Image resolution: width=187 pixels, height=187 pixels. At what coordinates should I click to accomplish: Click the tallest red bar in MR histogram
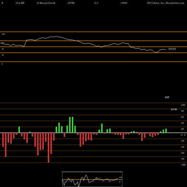[x=49, y=147]
